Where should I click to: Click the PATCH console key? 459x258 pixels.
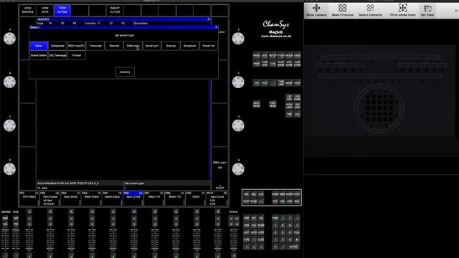pyautogui.click(x=280, y=55)
